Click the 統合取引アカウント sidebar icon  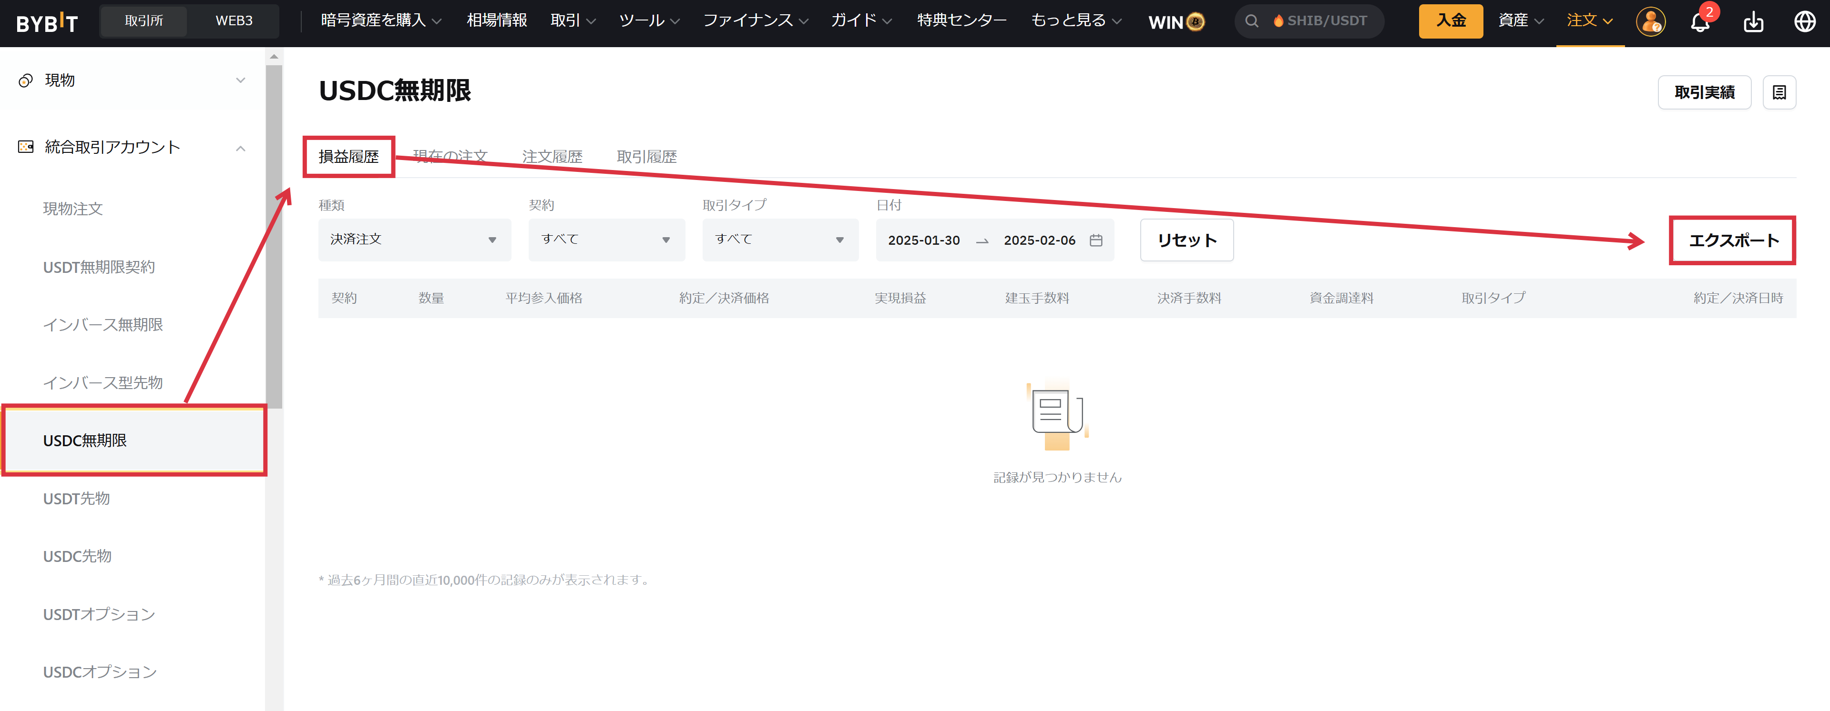click(26, 147)
